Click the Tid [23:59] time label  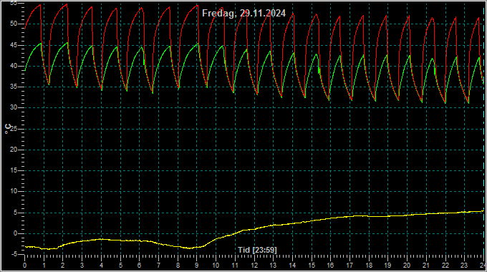[x=257, y=250]
